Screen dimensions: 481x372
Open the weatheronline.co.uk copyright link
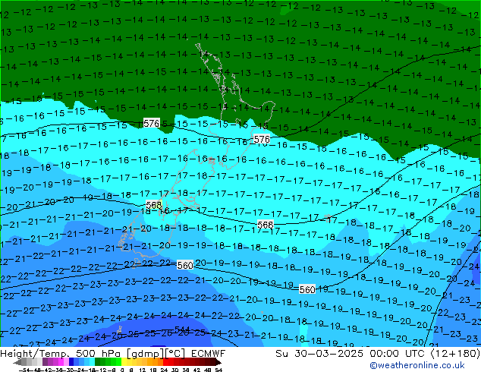(x=417, y=365)
